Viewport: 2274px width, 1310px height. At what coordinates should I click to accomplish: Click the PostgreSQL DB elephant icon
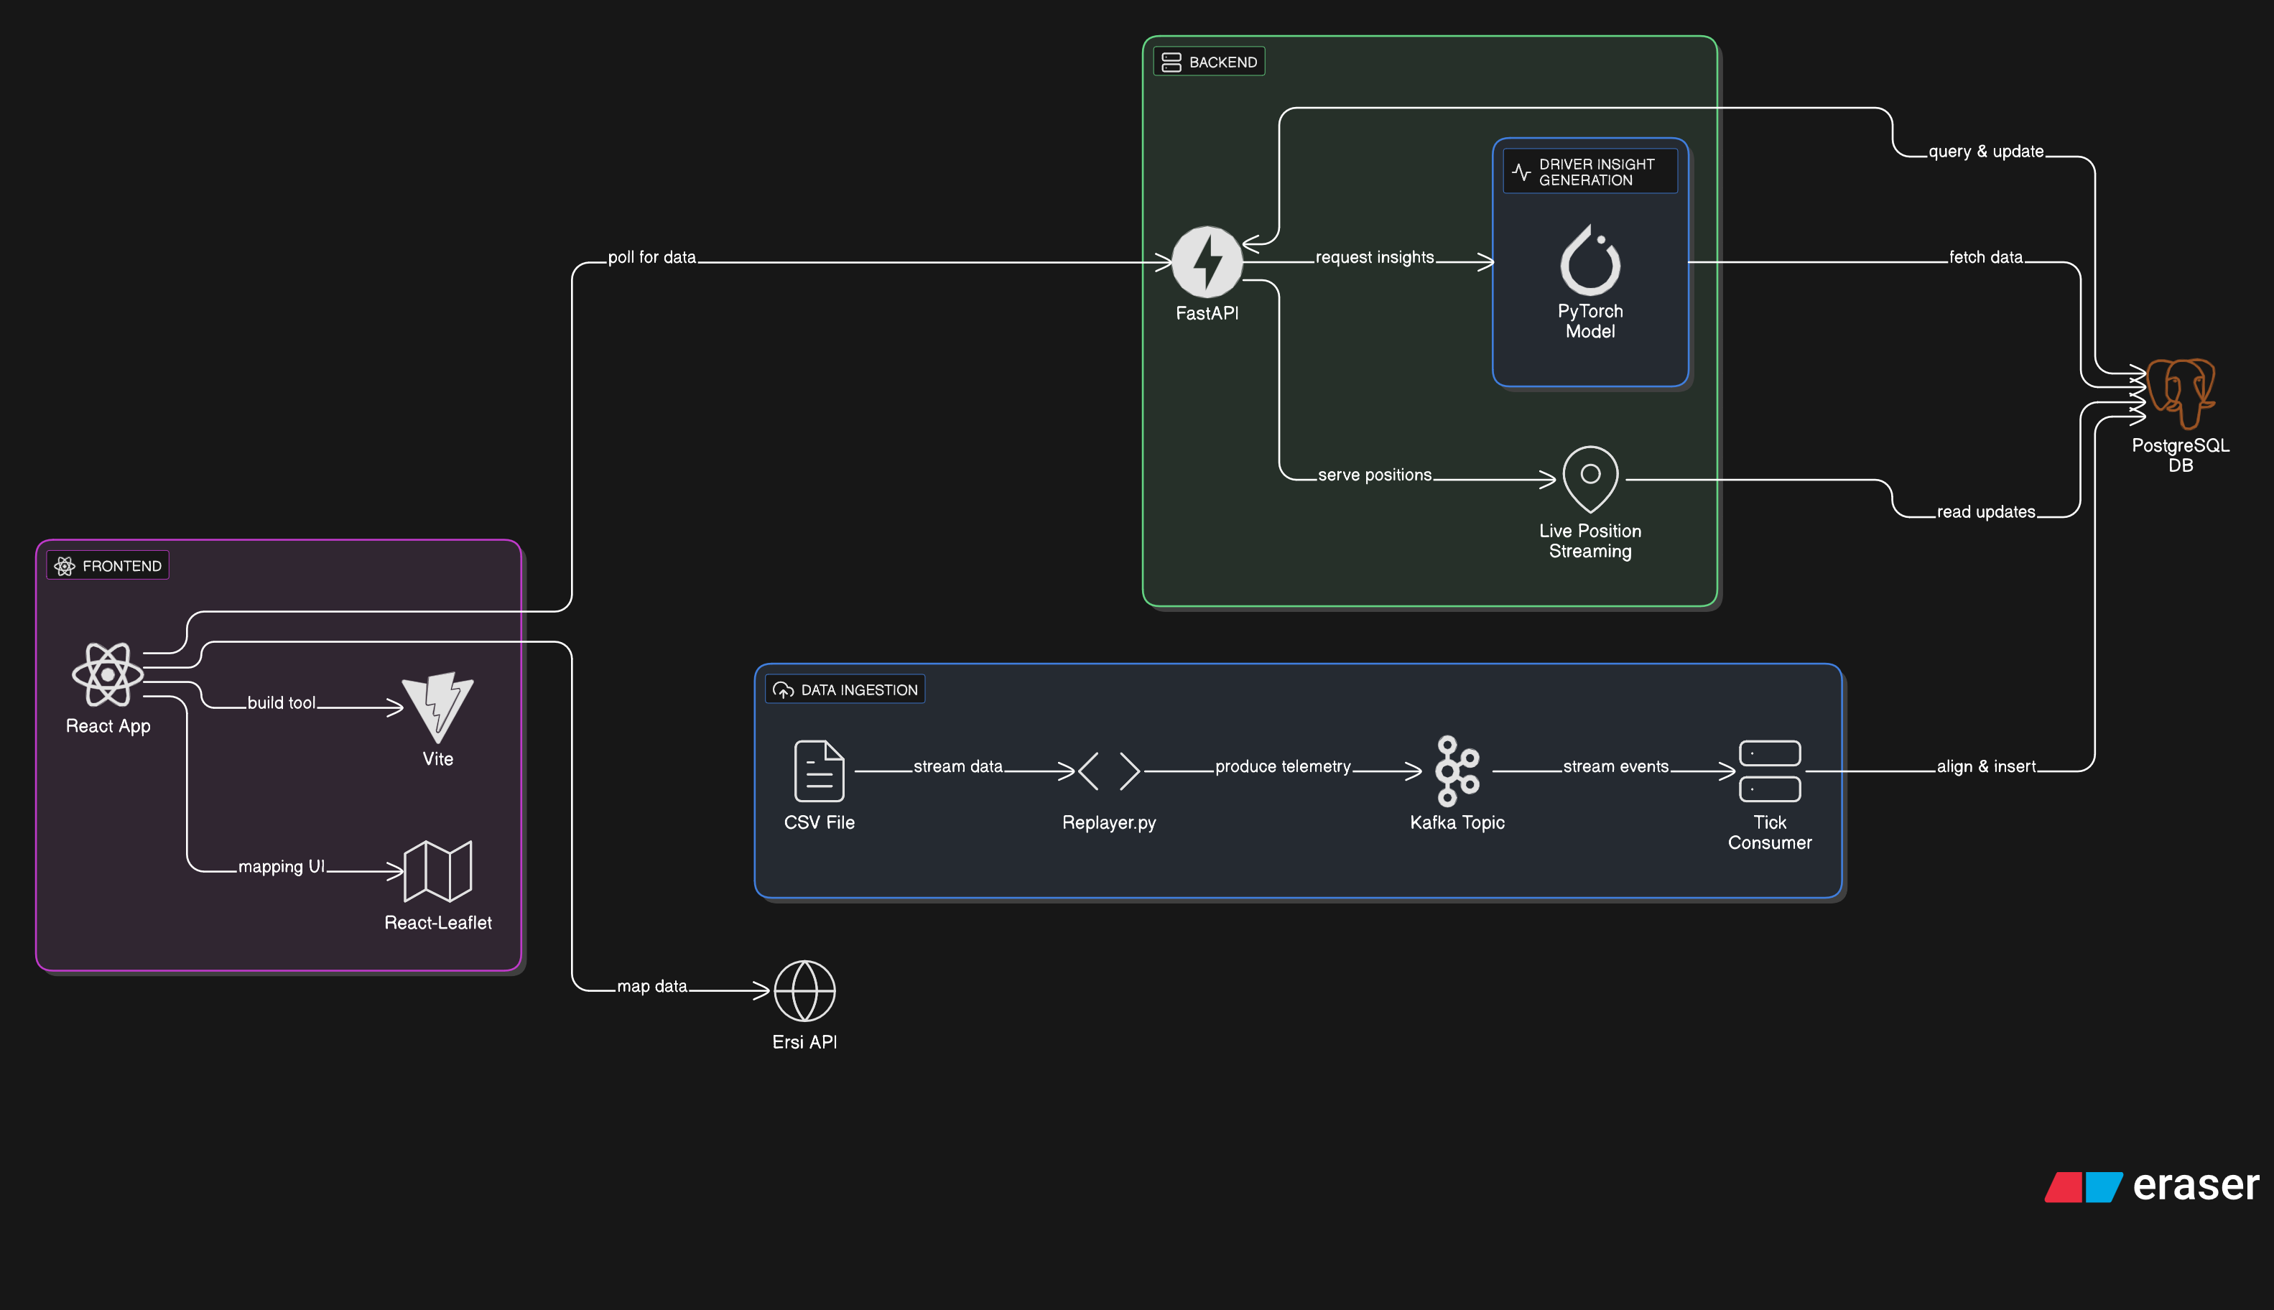click(x=2181, y=393)
